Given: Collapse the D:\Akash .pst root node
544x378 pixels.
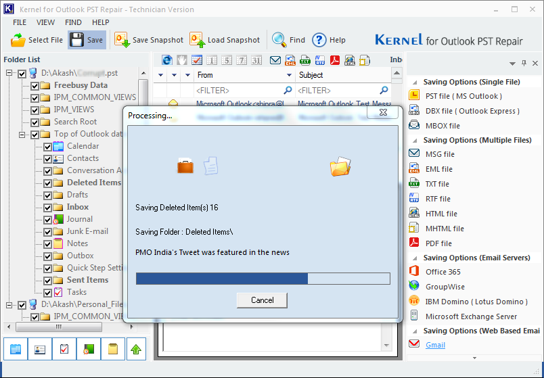Looking at the screenshot, I should click(x=9, y=73).
